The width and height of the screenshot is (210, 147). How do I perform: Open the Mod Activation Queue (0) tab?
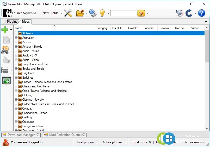[x=65, y=135]
